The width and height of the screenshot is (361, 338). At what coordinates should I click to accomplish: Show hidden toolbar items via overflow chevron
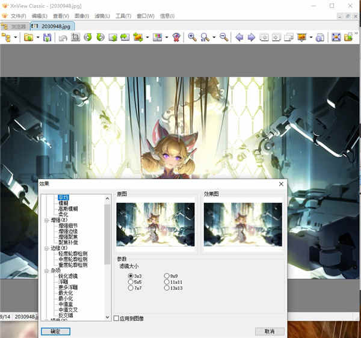pos(356,34)
